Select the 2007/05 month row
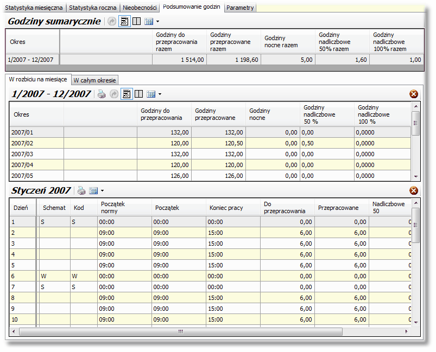 pos(210,176)
